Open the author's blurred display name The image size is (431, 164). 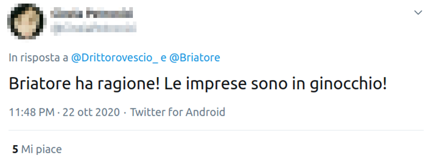pos(92,14)
